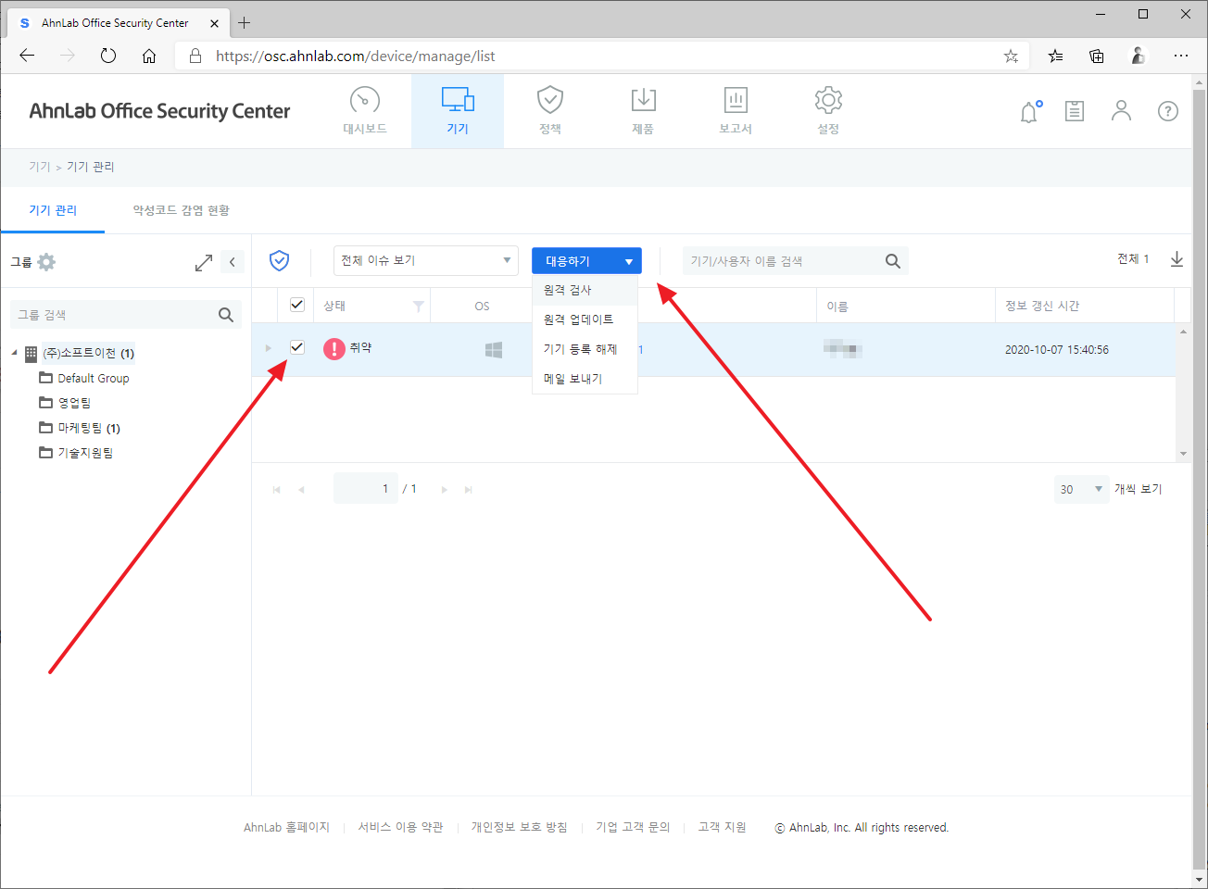Open the browser collections icon
The height and width of the screenshot is (889, 1208).
pyautogui.click(x=1097, y=56)
